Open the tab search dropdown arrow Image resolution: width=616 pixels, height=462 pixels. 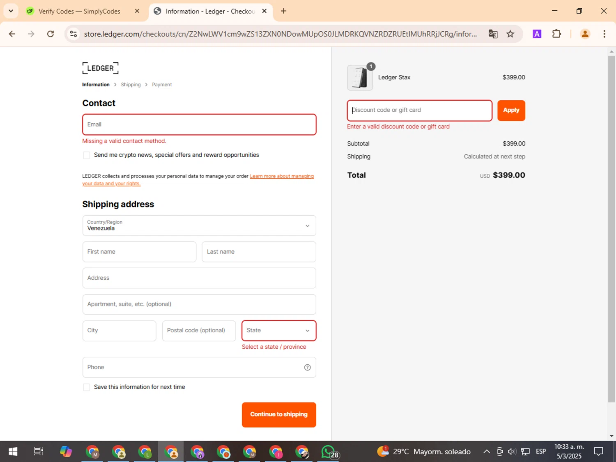tap(11, 11)
